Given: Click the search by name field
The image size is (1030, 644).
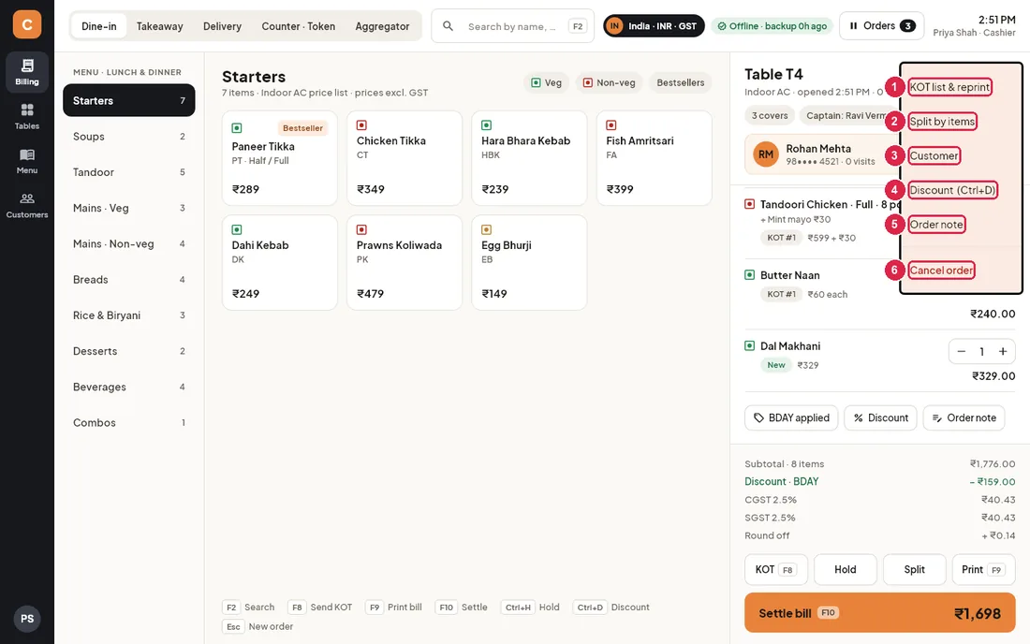Looking at the screenshot, I should [x=512, y=26].
